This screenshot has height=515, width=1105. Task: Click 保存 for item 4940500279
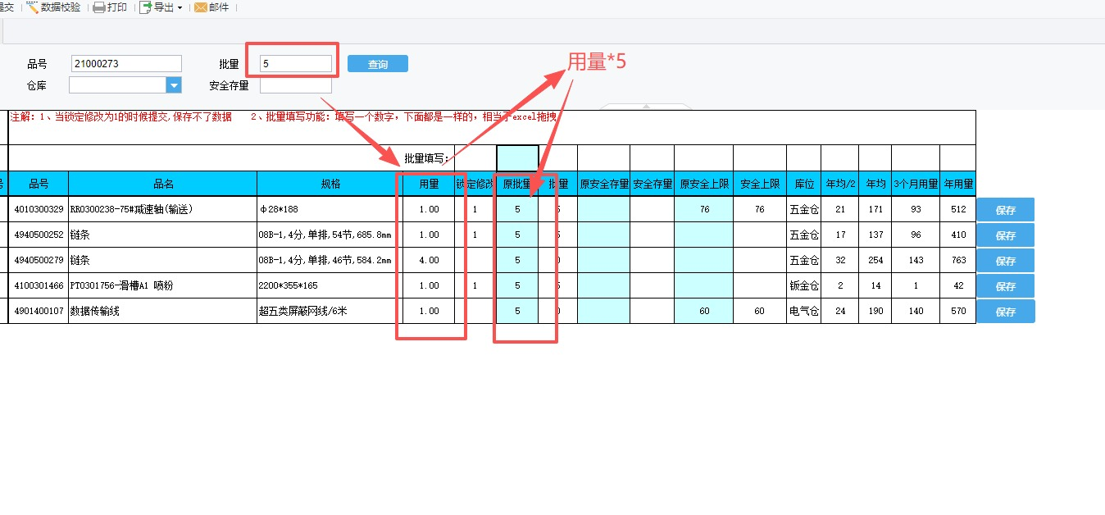coord(1005,261)
